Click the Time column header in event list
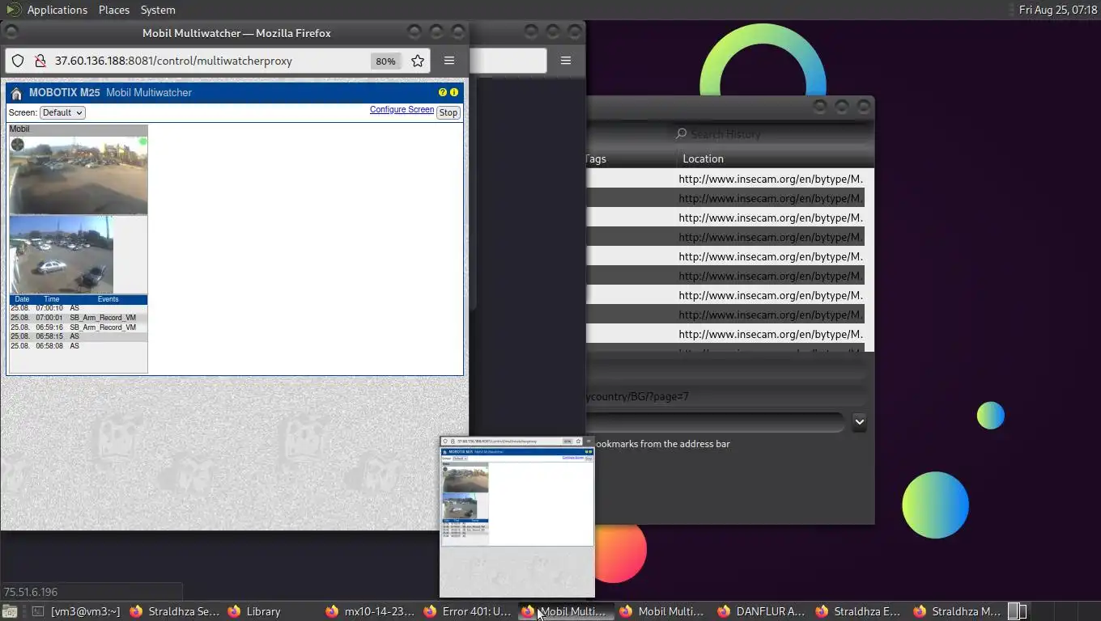The width and height of the screenshot is (1101, 621). [x=52, y=299]
